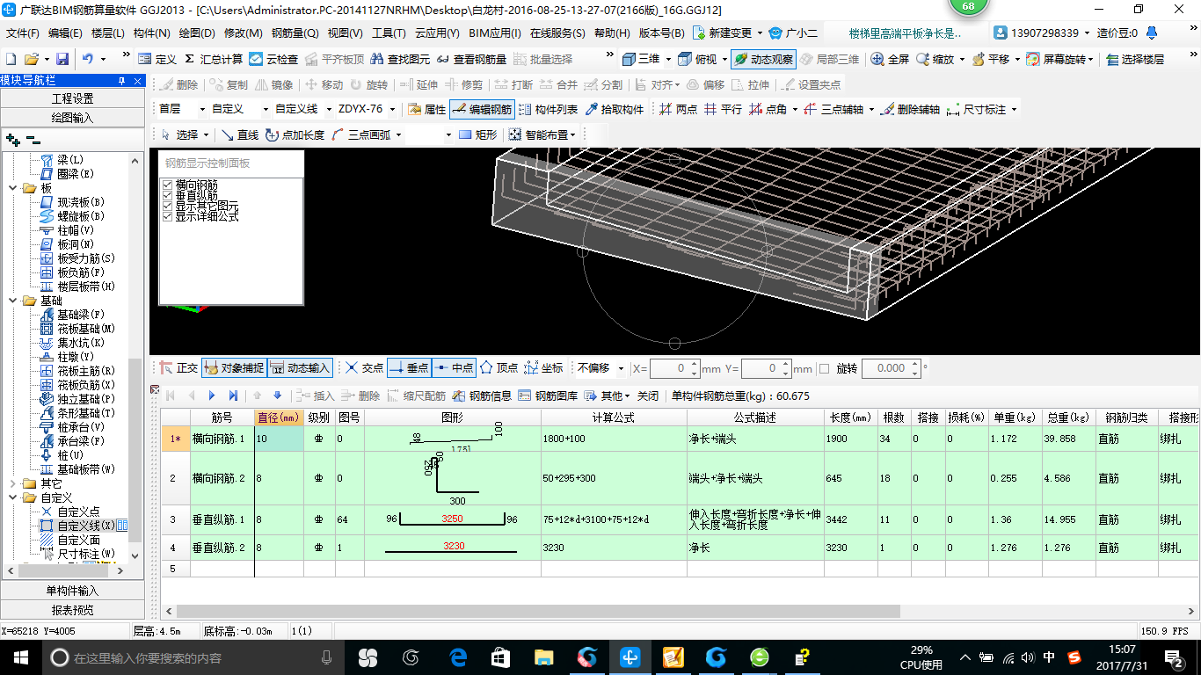Open the 帮助(H) menu
Viewport: 1201px width, 675px height.
click(612, 33)
